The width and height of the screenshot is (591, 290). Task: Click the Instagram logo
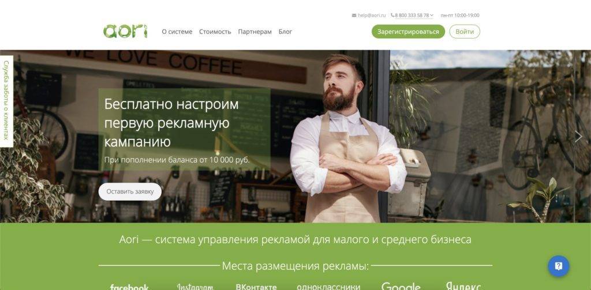point(195,287)
